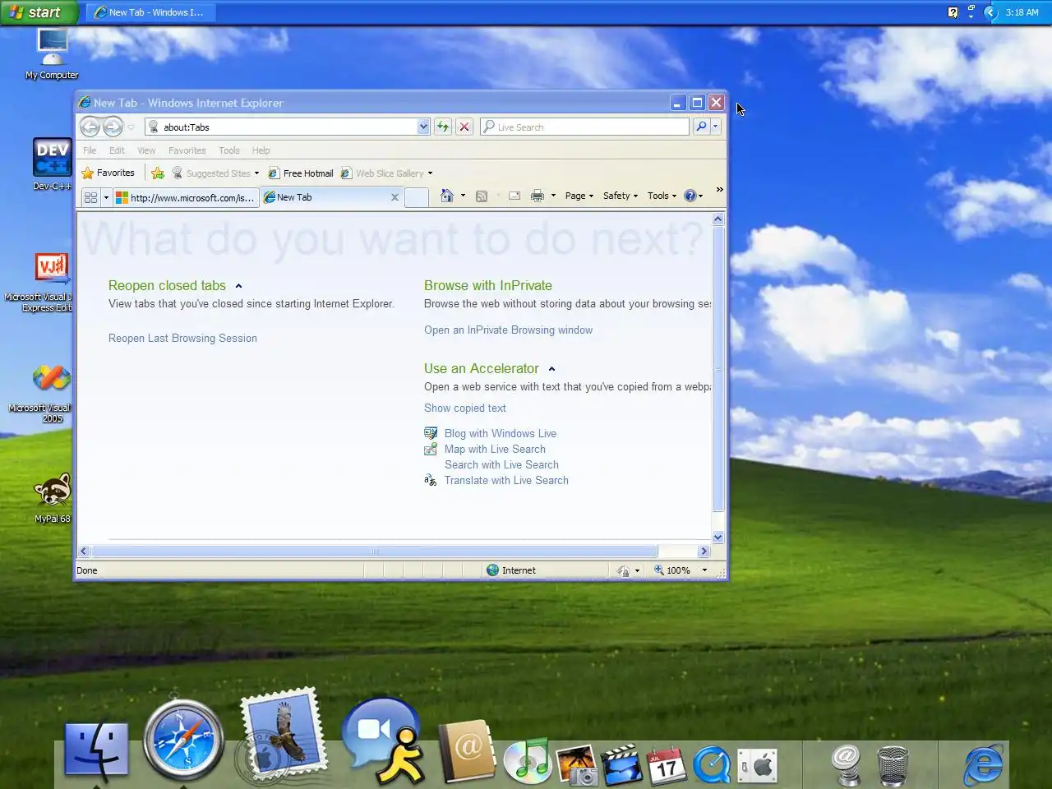Open the zoom level dropdown arrow
The width and height of the screenshot is (1052, 789).
tap(704, 570)
